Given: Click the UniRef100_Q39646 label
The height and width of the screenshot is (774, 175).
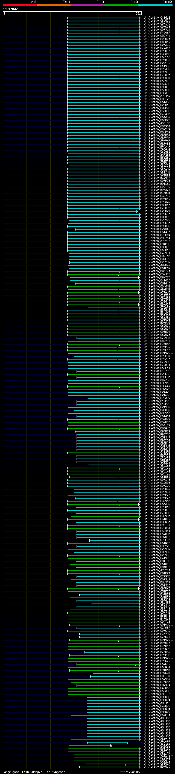Looking at the screenshot, I should [157, 302].
